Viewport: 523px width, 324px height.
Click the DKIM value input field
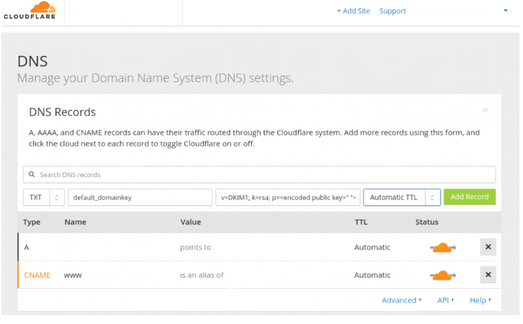coord(288,197)
